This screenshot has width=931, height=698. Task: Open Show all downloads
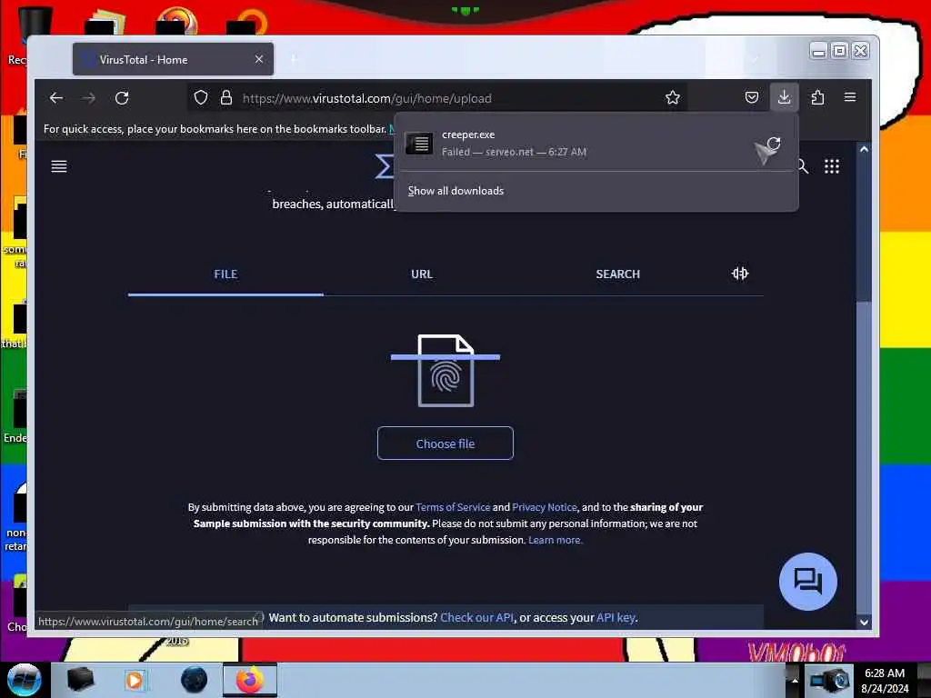455,191
